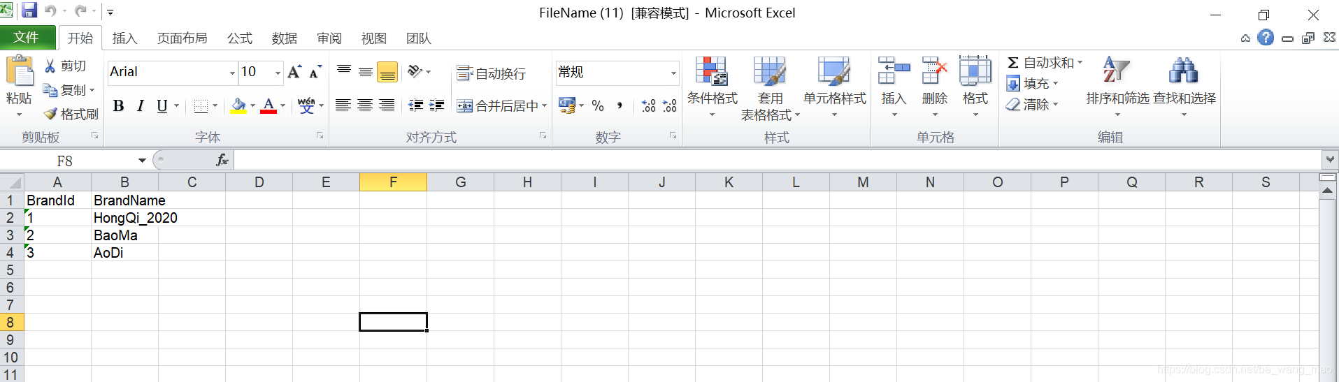1339x382 pixels.
Task: Click the comma style icon
Action: [x=620, y=106]
